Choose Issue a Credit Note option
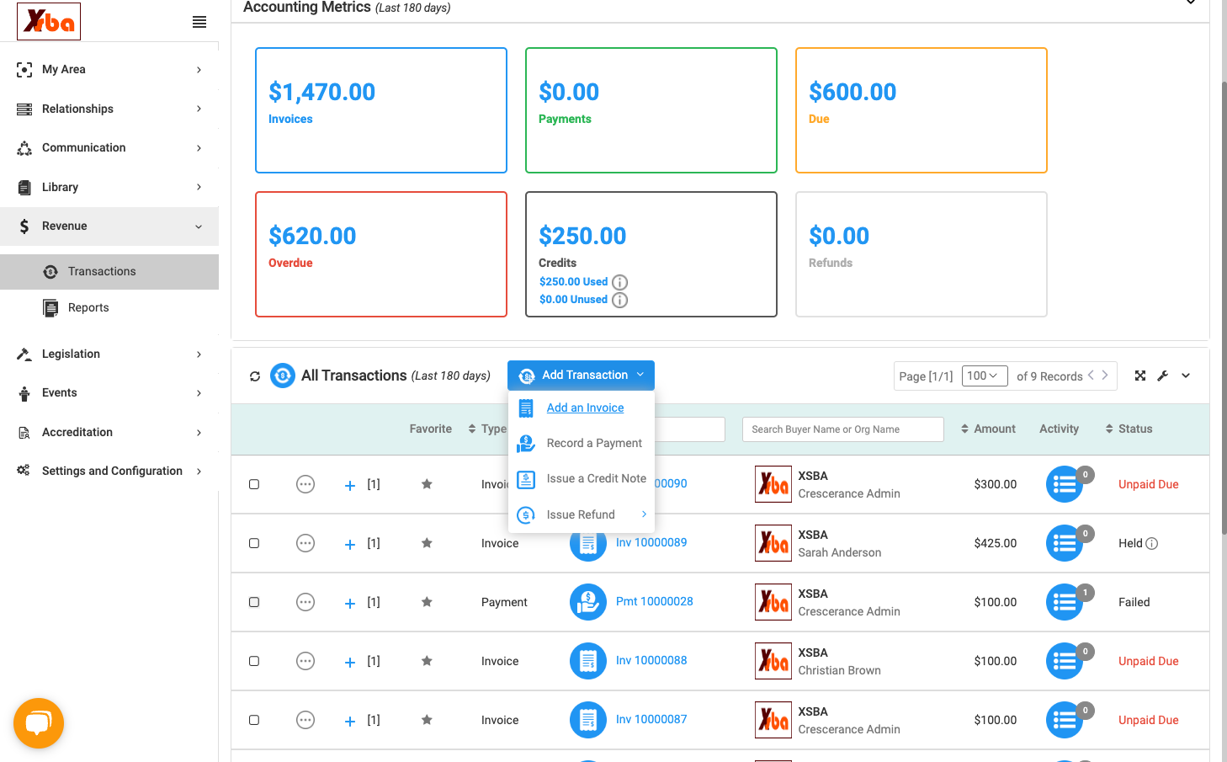The height and width of the screenshot is (762, 1227). pyautogui.click(x=597, y=478)
